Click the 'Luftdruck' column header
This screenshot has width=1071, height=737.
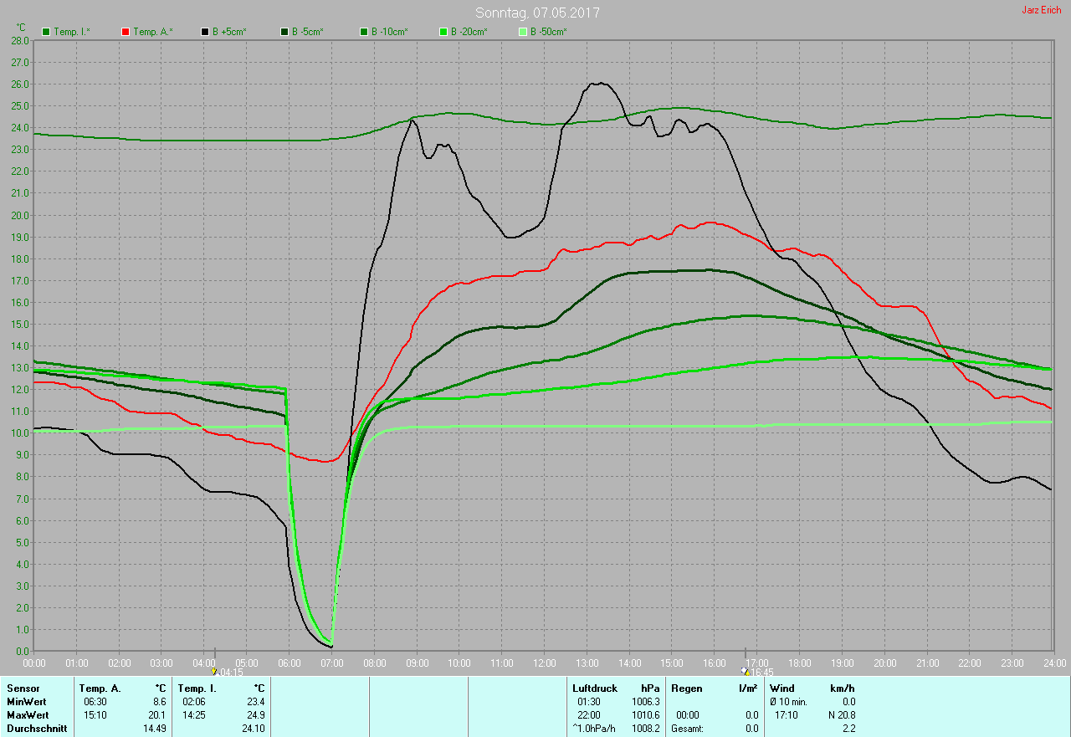[595, 688]
